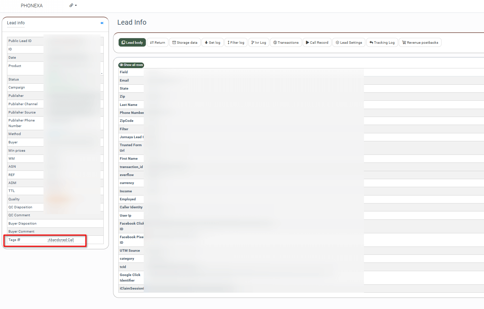
Task: Click the Get log button
Action: 212,43
